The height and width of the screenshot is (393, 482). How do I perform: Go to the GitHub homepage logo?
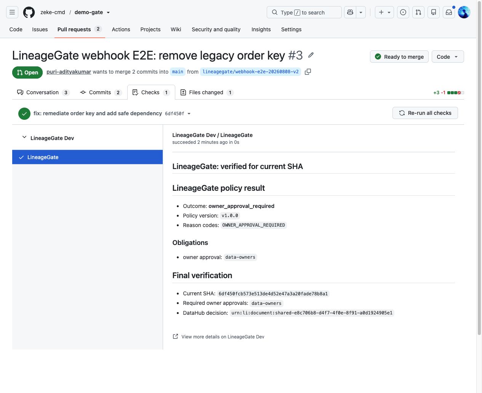29,12
